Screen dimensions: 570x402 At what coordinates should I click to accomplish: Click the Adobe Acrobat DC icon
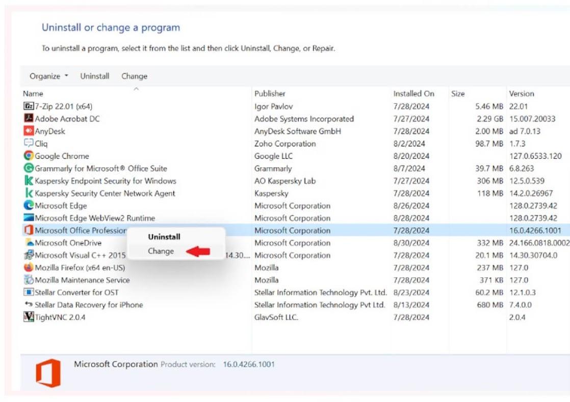29,118
